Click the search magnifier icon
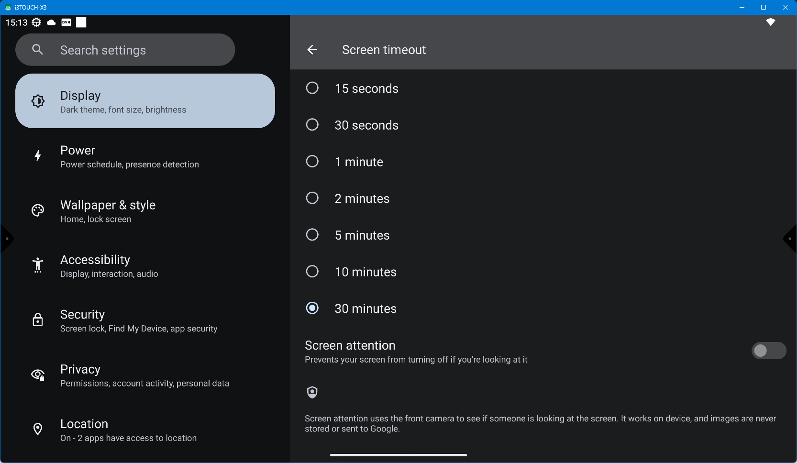The image size is (797, 463). (38, 50)
